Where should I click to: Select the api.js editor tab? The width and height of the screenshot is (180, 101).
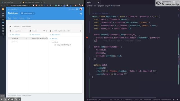pyautogui.click(x=93, y=2)
